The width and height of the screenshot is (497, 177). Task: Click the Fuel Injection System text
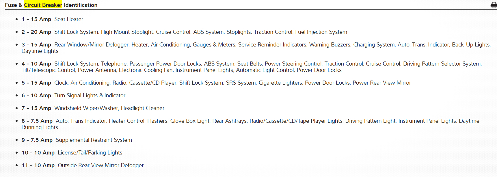coord(321,32)
